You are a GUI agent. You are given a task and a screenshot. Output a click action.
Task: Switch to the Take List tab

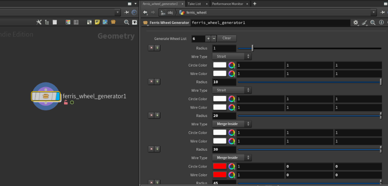pos(194,4)
